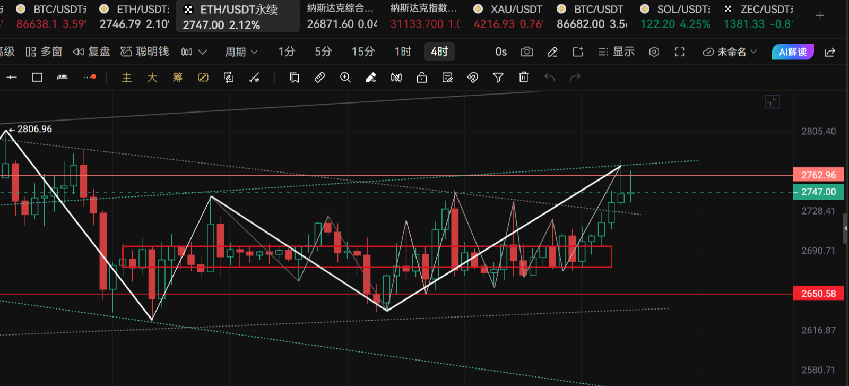Undo the last drawing action

click(549, 78)
